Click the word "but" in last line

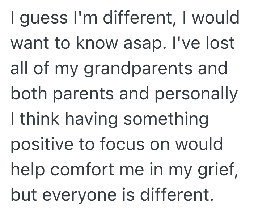point(25,195)
